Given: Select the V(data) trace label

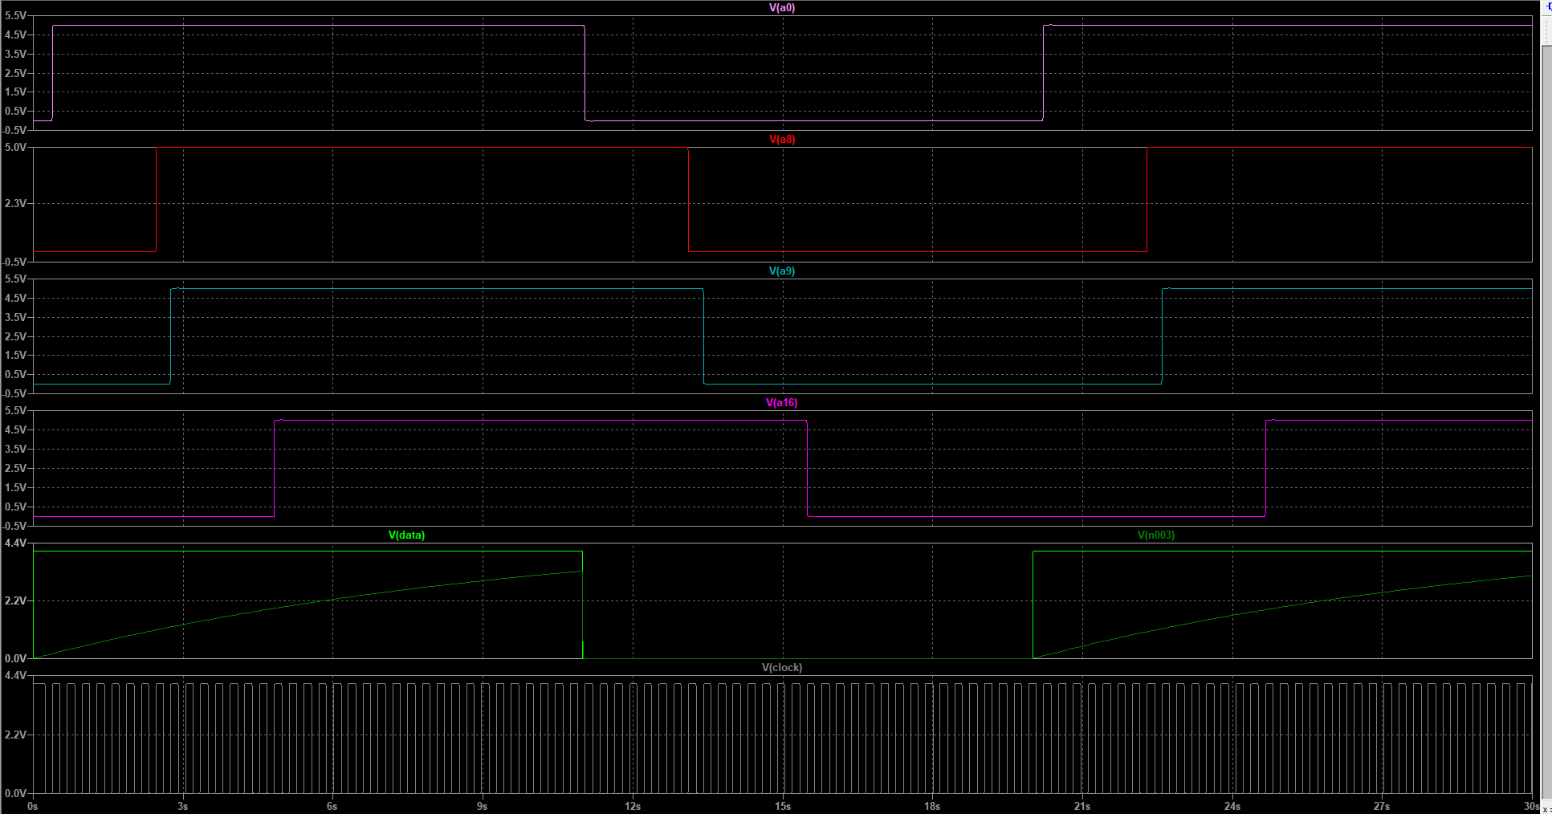Looking at the screenshot, I should [406, 535].
